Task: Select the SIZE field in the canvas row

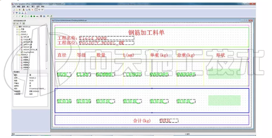Action: pos(64,75)
